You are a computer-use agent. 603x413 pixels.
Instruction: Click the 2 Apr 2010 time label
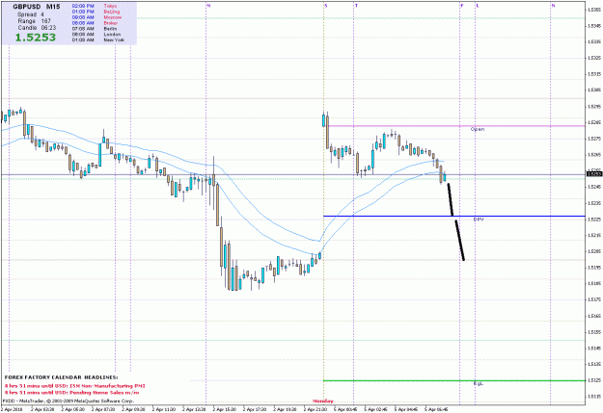tap(12, 409)
